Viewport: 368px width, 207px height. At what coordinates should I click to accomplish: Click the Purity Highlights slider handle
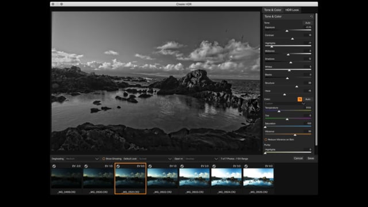point(265,153)
